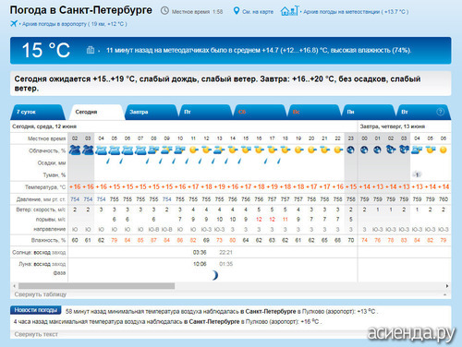Click the sensor icon in blue banner
Viewport: 462px width, 347px height.
[91, 50]
